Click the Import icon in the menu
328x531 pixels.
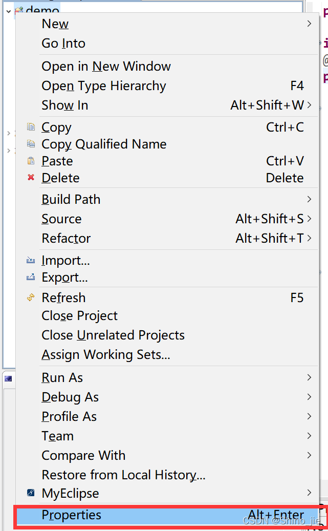point(31,260)
